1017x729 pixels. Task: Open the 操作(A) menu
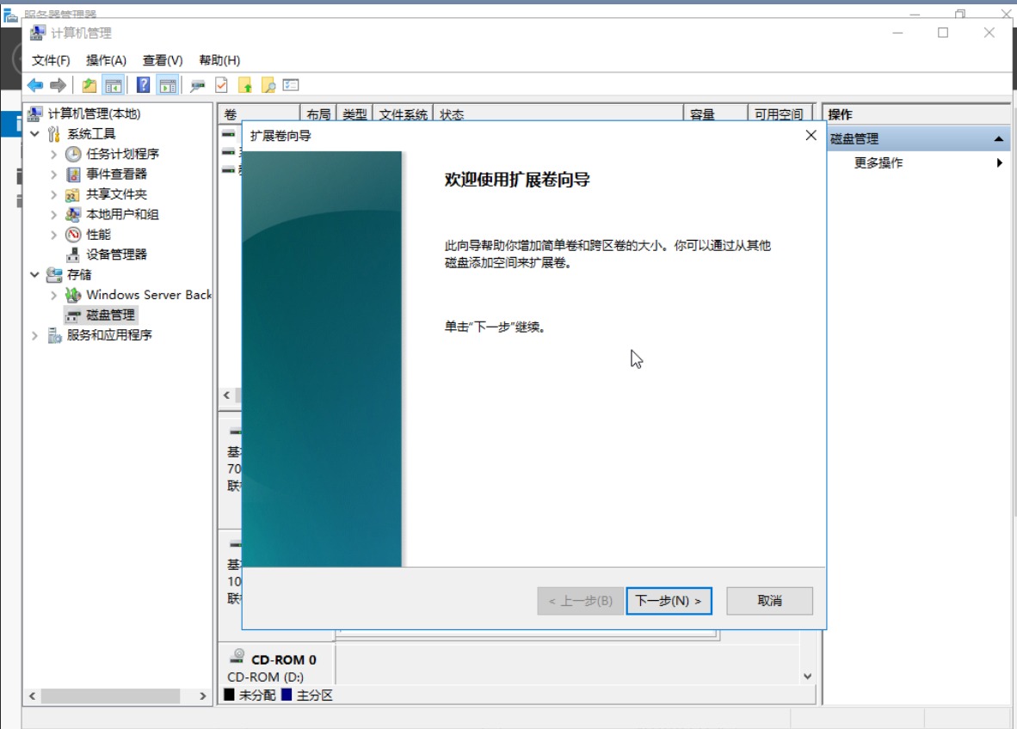click(x=106, y=60)
